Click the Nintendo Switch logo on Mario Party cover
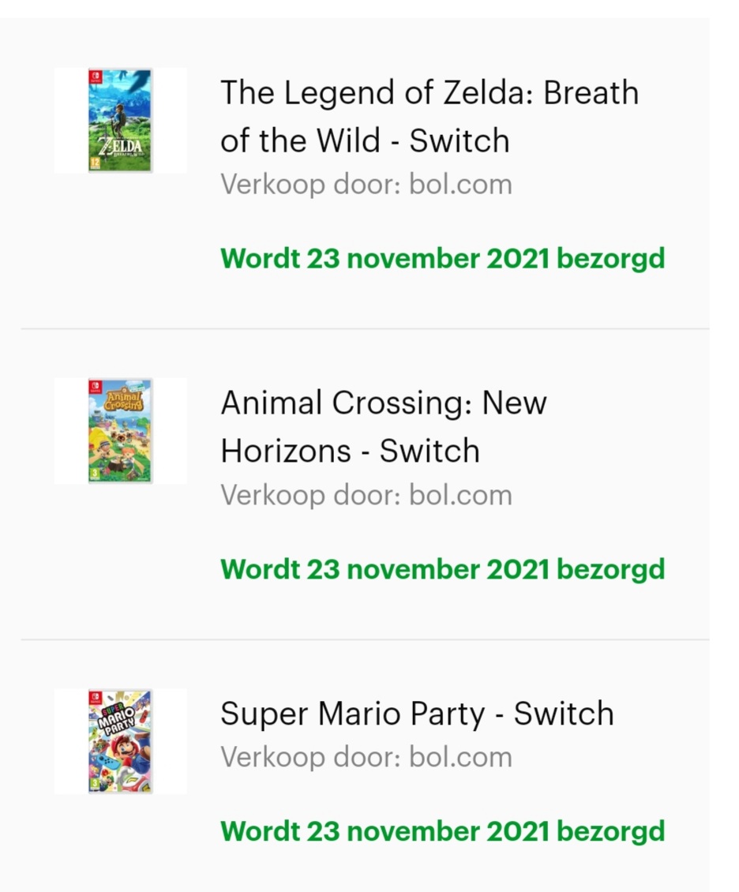This screenshot has width=739, height=892. coord(95,698)
